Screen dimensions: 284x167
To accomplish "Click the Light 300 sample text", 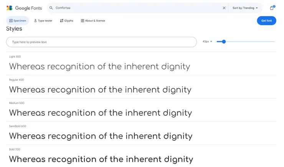I will pos(99,67).
